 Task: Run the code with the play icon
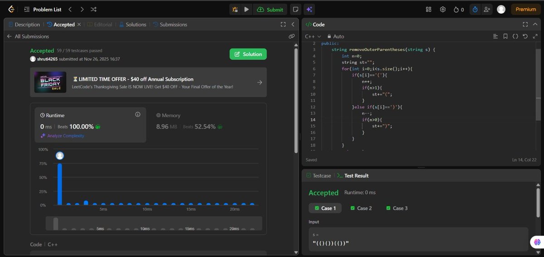pos(247,9)
